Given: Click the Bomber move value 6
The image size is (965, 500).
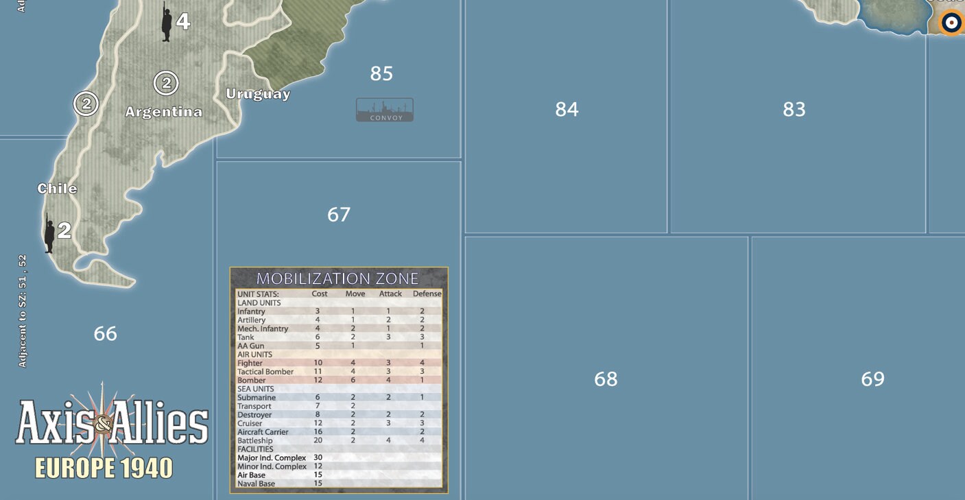Looking at the screenshot, I should tap(353, 381).
